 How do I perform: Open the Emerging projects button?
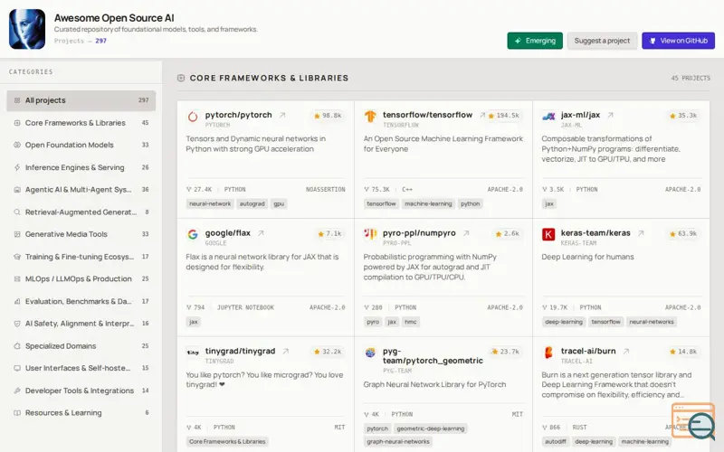535,41
